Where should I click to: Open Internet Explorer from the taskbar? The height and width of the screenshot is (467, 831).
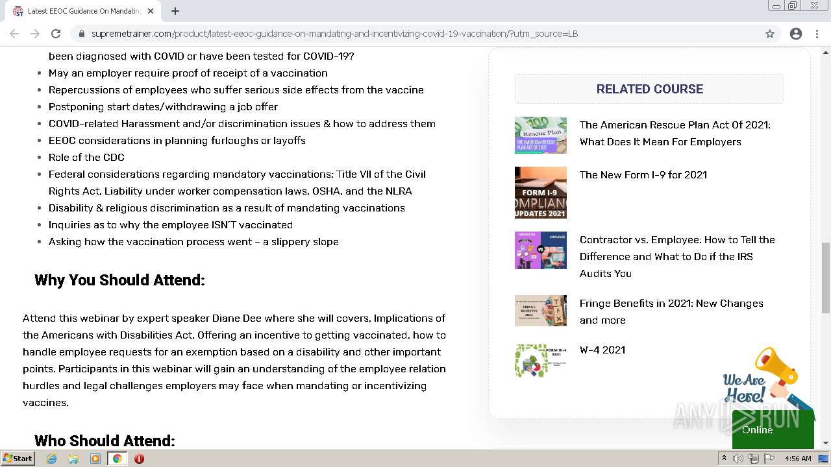point(51,459)
